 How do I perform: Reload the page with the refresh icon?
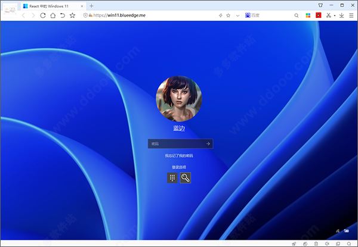43,15
